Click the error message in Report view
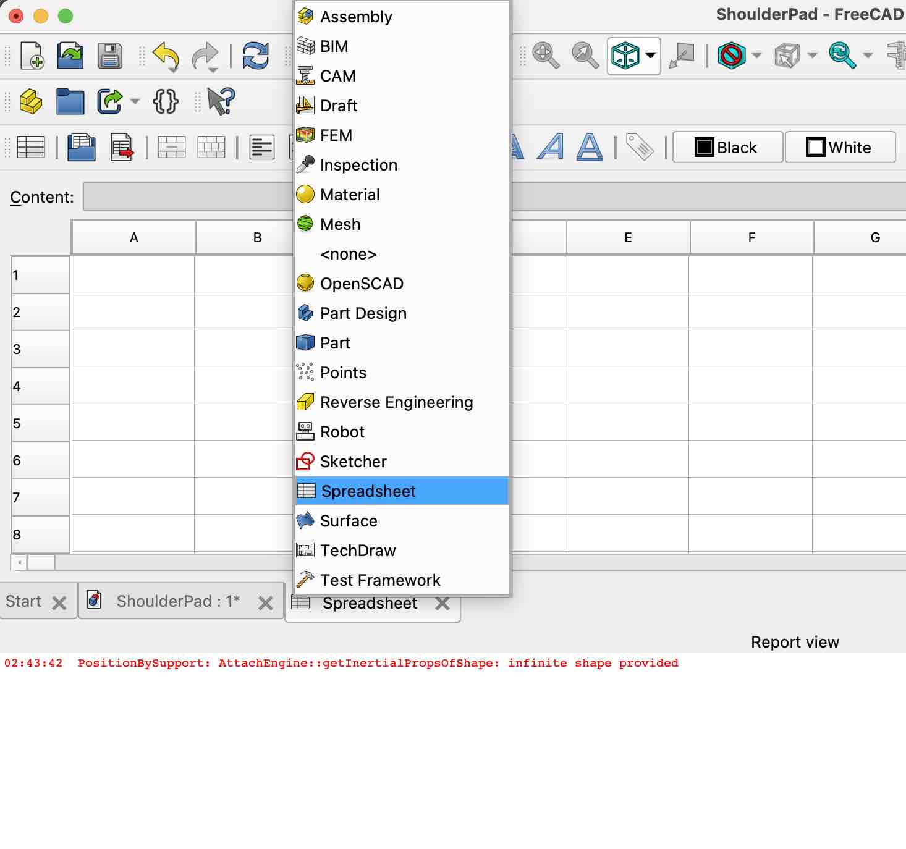Image resolution: width=906 pixels, height=849 pixels. pyautogui.click(x=341, y=663)
